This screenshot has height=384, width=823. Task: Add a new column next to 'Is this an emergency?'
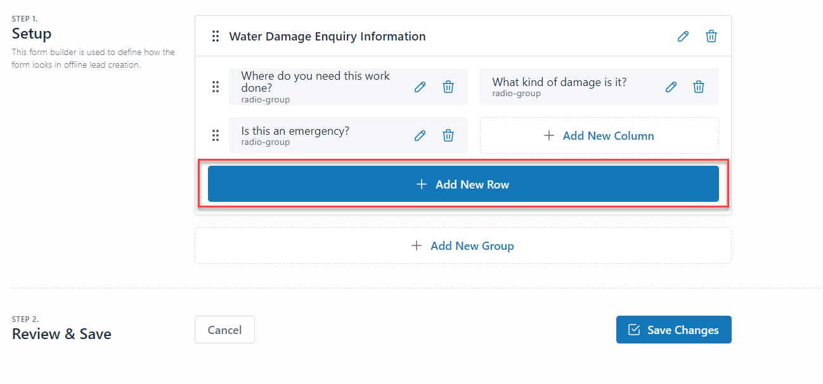pos(599,135)
